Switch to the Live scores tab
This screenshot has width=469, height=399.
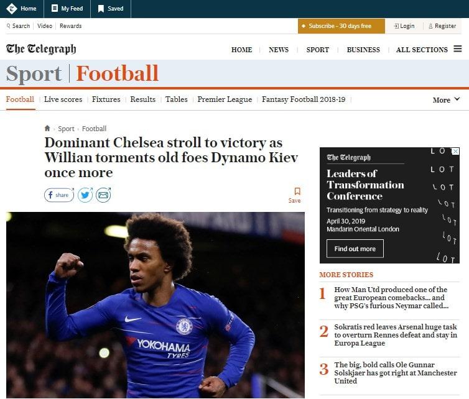[x=63, y=99]
